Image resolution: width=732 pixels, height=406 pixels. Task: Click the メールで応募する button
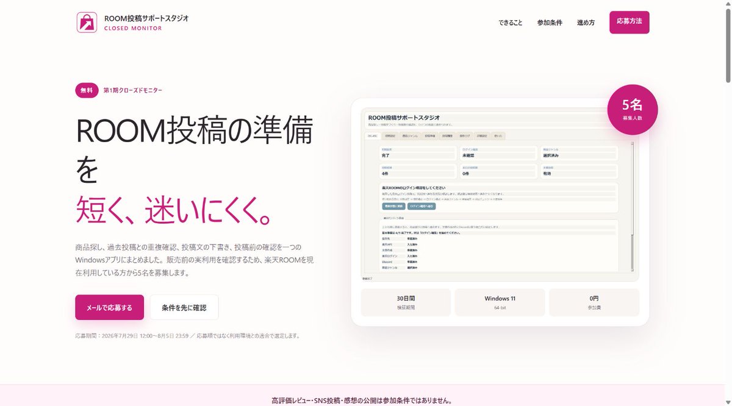tap(110, 307)
